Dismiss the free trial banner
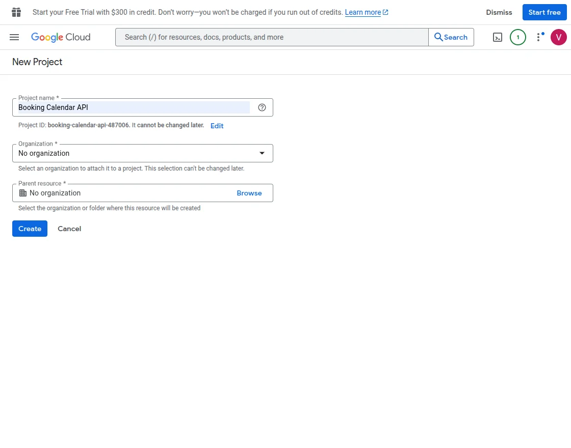Image resolution: width=571 pixels, height=448 pixels. 499,12
